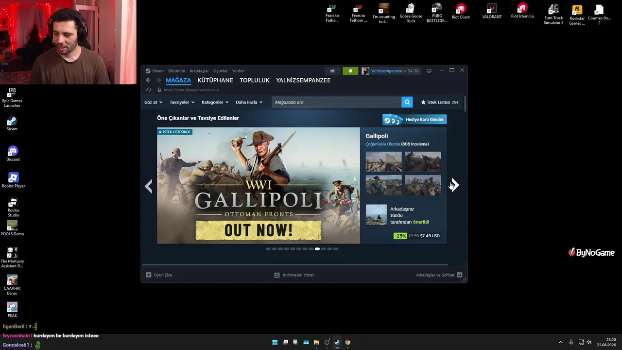Open the Oyunlar menu

click(x=221, y=71)
